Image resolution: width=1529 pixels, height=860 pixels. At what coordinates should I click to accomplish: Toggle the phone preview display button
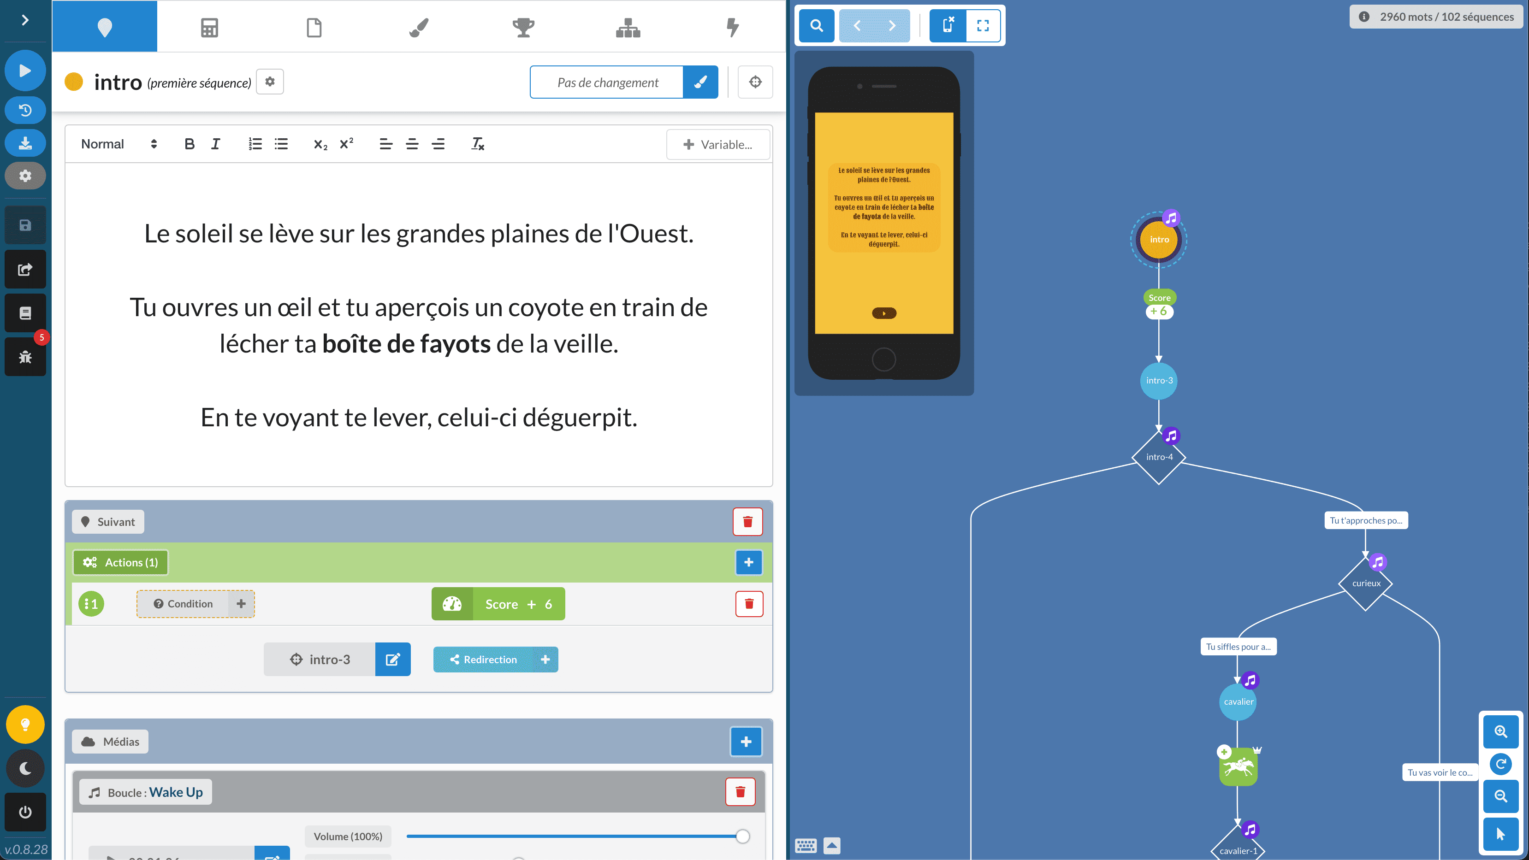pyautogui.click(x=947, y=25)
